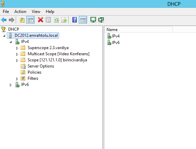Click the Export List toolbar icon
196x149 pixels.
tap(64, 20)
